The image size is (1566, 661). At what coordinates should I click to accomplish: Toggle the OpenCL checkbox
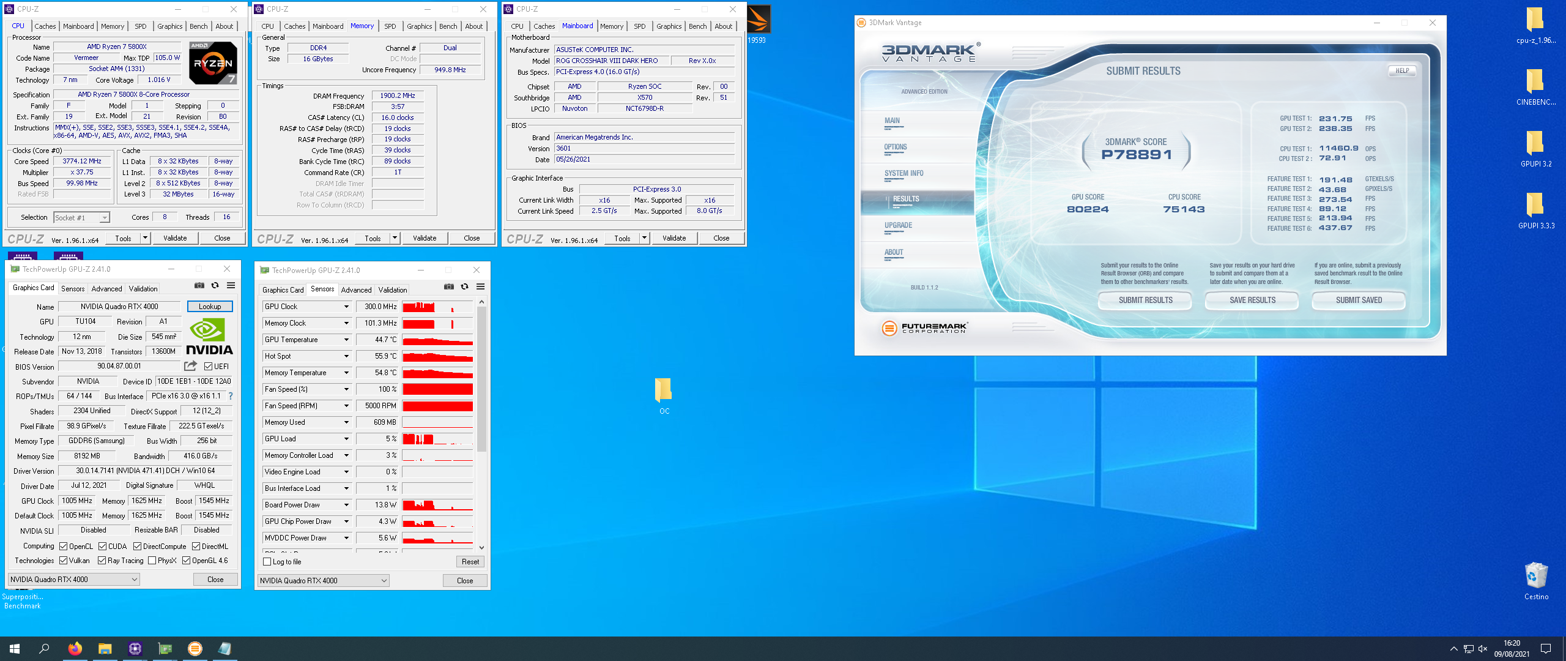tap(64, 546)
